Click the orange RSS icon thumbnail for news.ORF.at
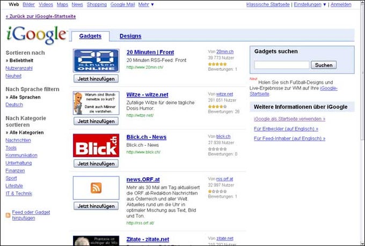365x246 pixels. pyautogui.click(x=96, y=188)
